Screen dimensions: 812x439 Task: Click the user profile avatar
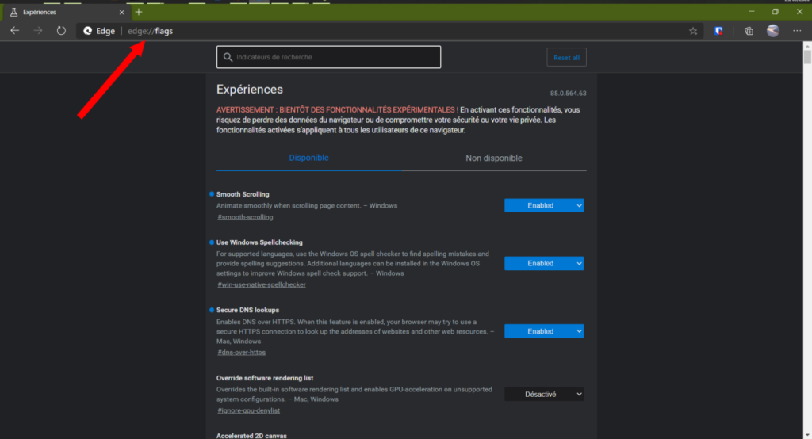pyautogui.click(x=773, y=31)
